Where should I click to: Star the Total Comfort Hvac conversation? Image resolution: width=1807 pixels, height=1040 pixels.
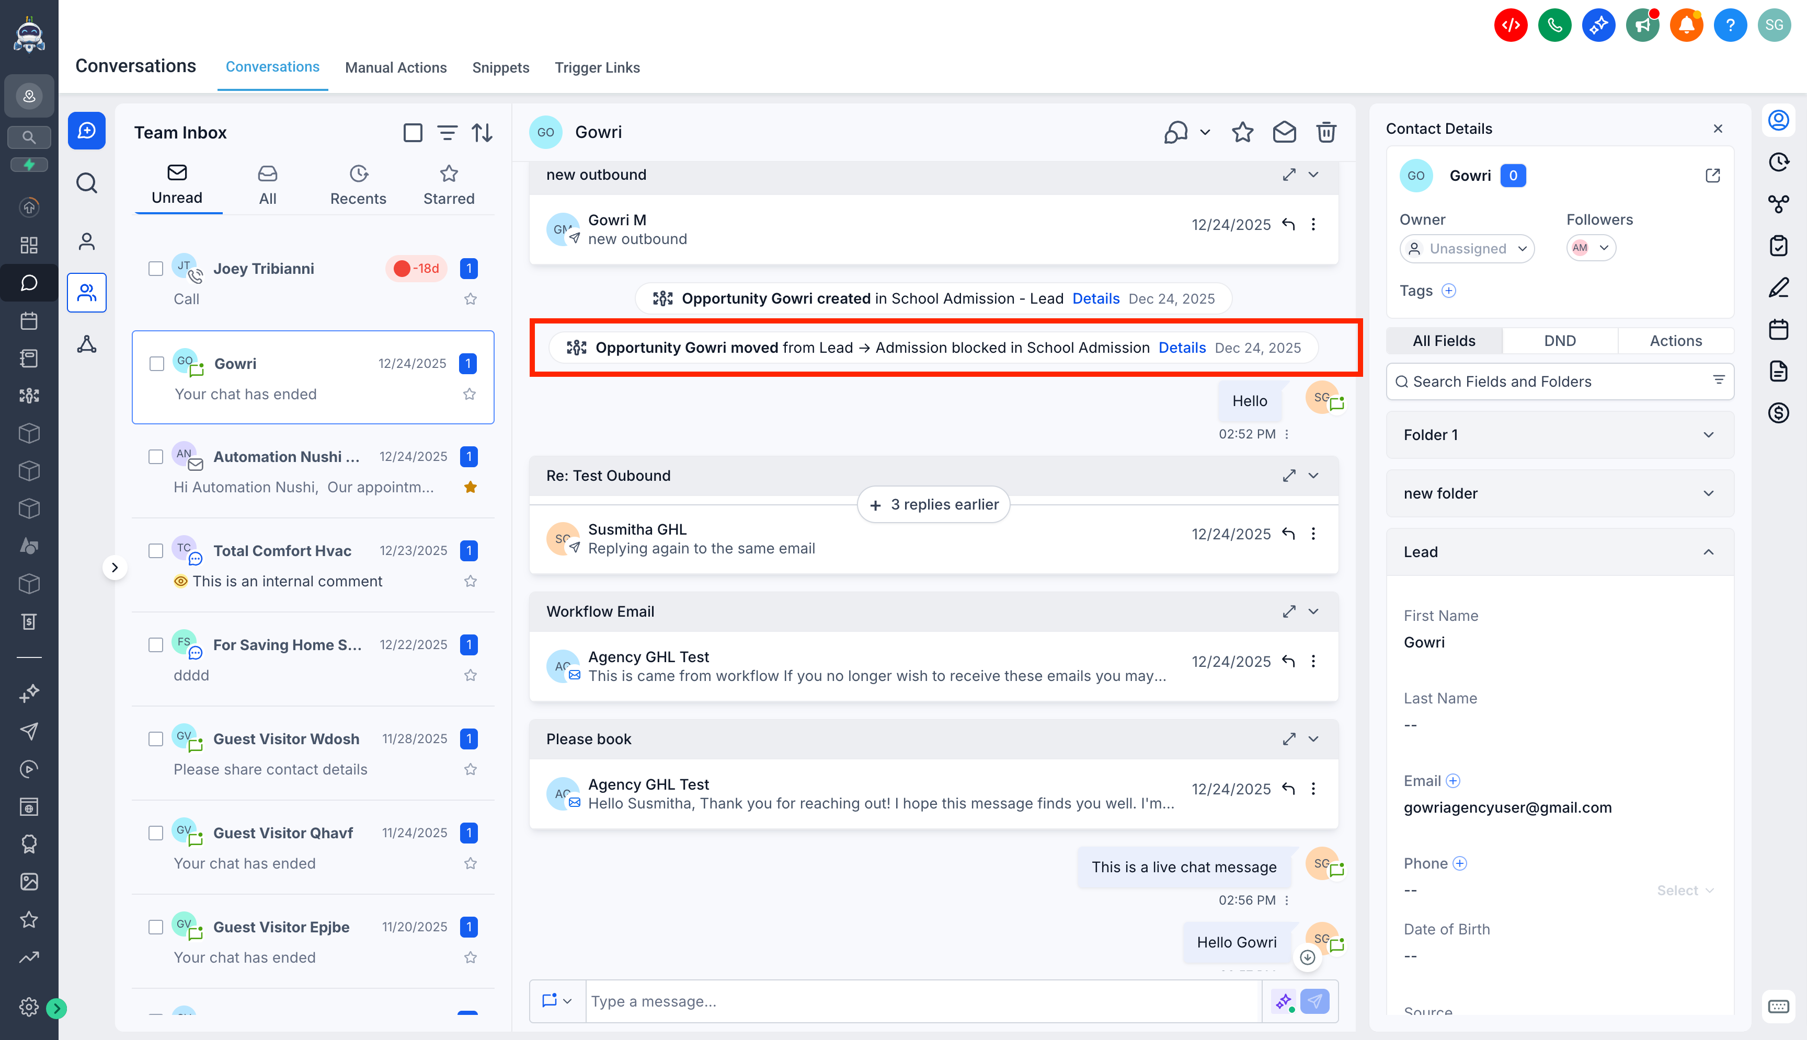[471, 581]
